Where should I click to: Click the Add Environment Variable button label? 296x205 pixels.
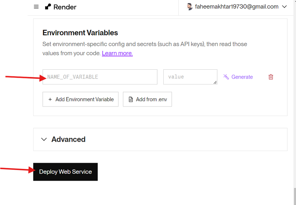tap(84, 99)
